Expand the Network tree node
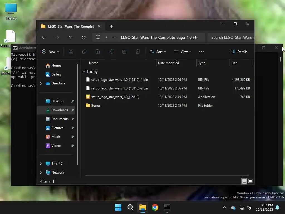The width and height of the screenshot is (285, 214). (x=41, y=172)
